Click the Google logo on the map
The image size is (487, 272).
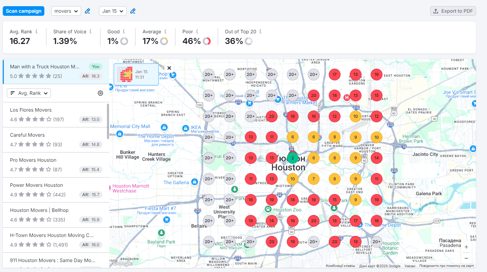[122, 263]
